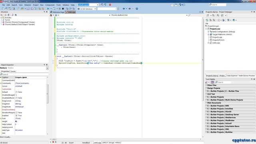Viewport: 256px width, 144px height.
Task: Click the Help question-mark toolbar icon
Action: [137, 9]
